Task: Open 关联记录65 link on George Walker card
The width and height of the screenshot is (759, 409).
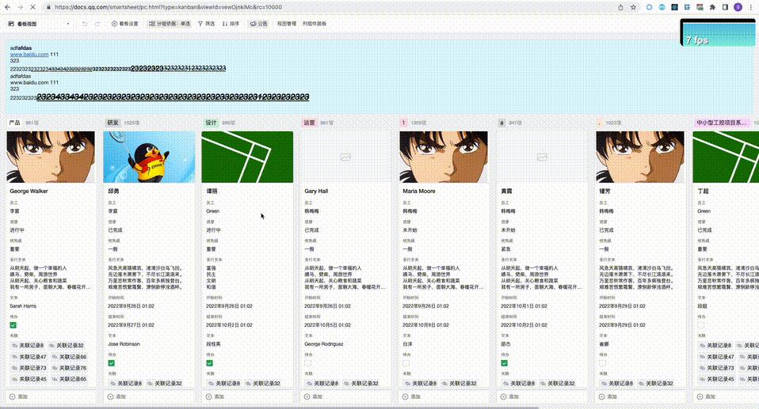Action: click(69, 379)
